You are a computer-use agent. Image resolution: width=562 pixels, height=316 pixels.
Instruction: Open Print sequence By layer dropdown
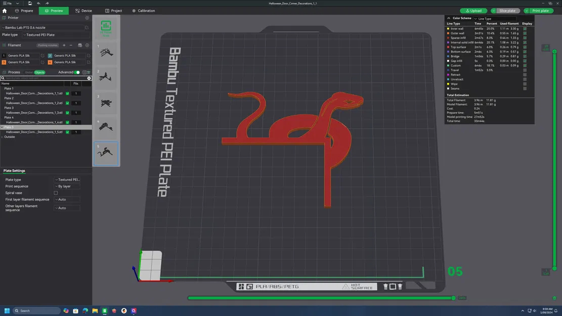(67, 186)
